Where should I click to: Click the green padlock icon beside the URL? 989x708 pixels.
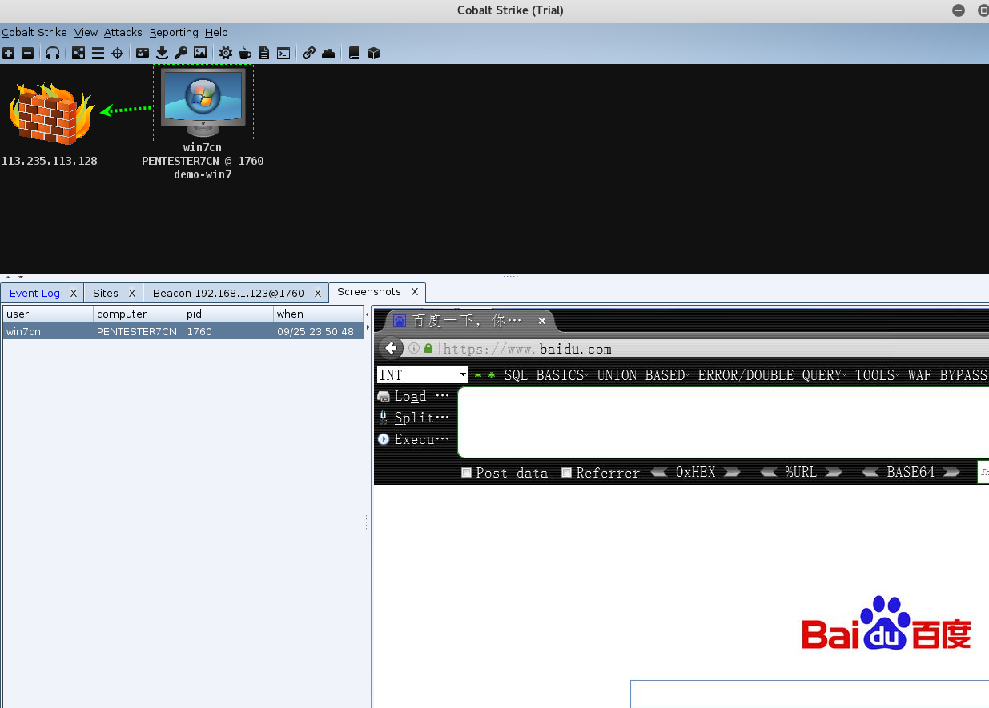(428, 349)
